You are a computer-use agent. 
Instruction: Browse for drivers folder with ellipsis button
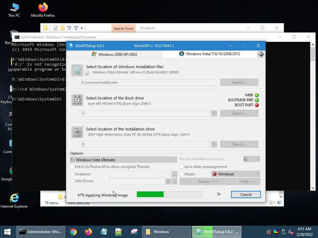pyautogui.click(x=175, y=181)
